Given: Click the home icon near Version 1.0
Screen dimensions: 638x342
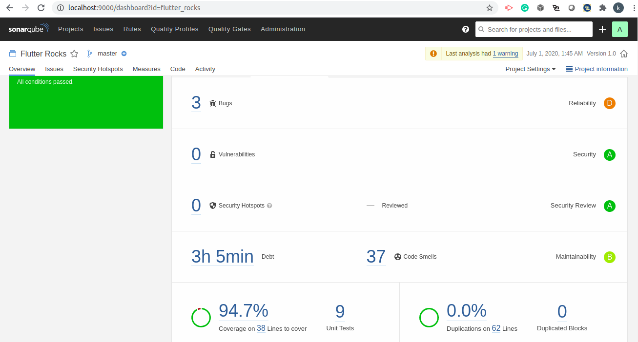Looking at the screenshot, I should [624, 54].
